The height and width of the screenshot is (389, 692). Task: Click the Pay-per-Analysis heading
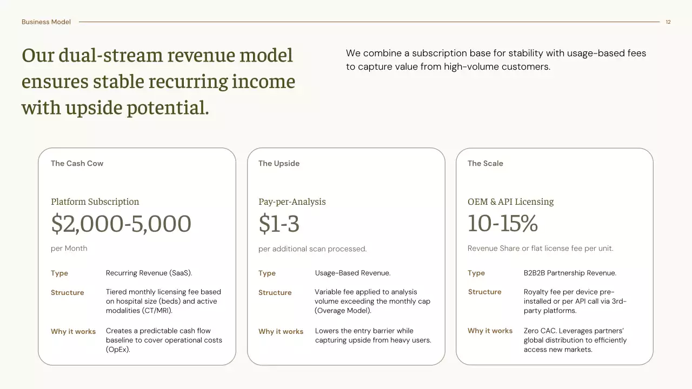292,202
